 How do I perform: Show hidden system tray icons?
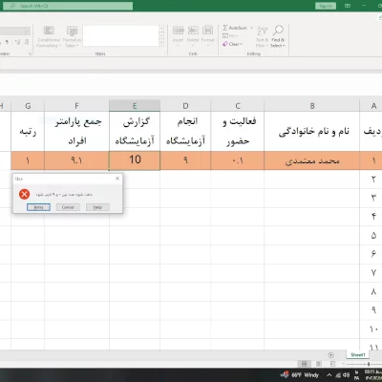point(329,375)
